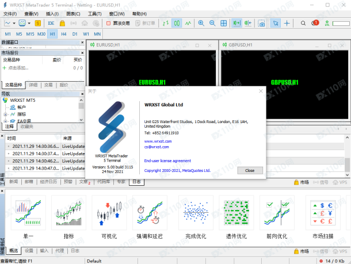Tile chart windows with grid icon
The image size is (351, 264).
(x=223, y=23)
